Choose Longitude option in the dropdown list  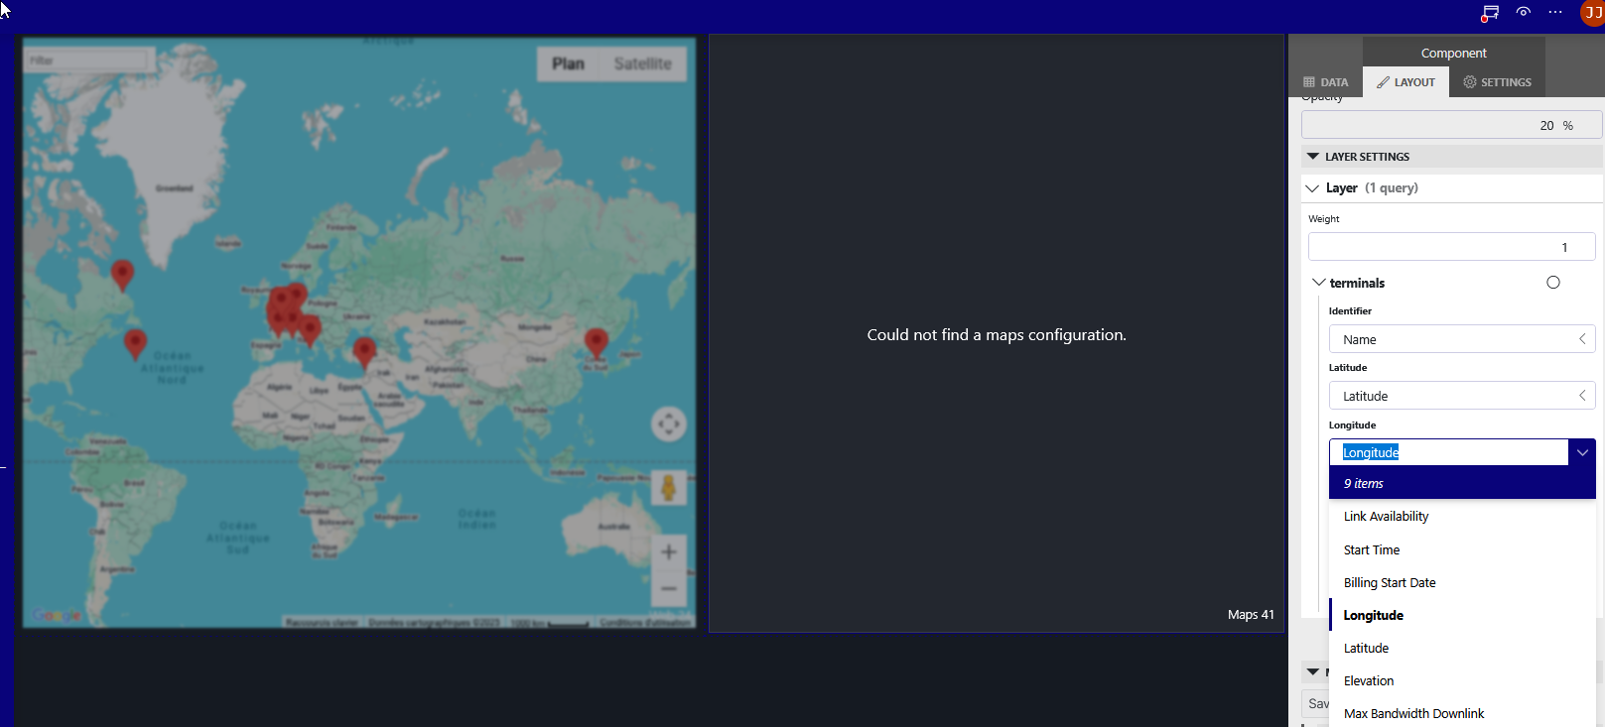[x=1462, y=616]
